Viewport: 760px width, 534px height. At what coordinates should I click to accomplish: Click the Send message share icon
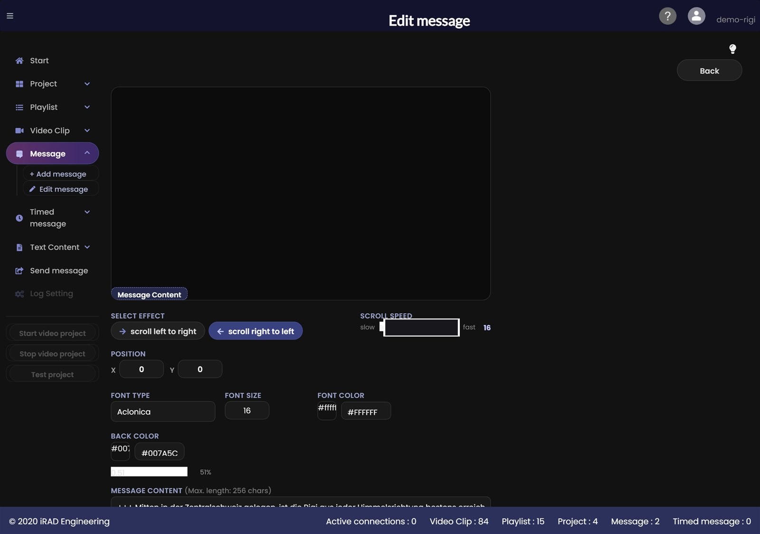[x=19, y=271]
